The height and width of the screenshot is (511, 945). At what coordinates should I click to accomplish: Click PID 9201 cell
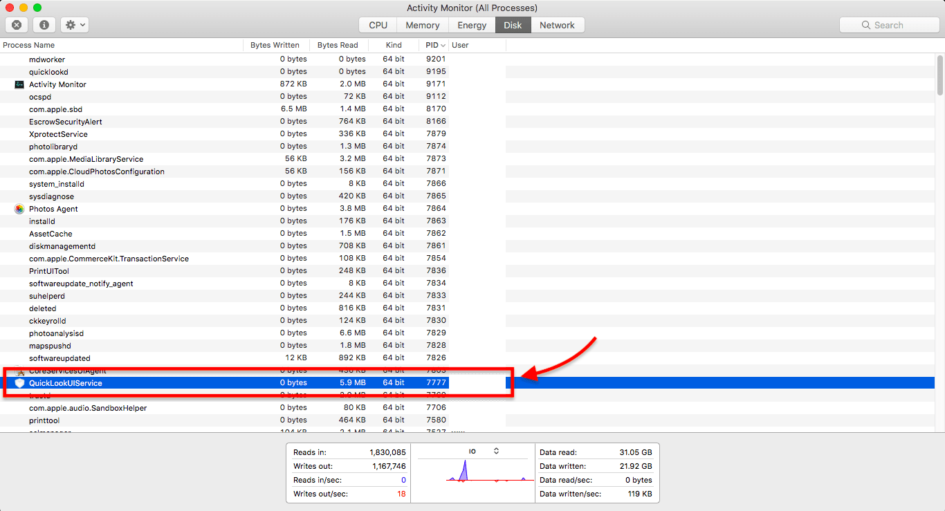pyautogui.click(x=436, y=59)
